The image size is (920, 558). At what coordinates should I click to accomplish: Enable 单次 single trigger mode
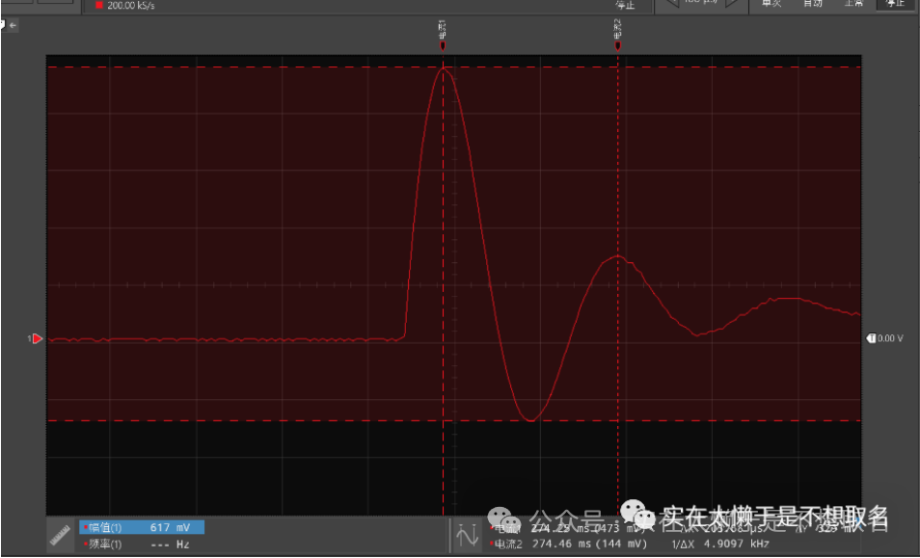pyautogui.click(x=771, y=4)
